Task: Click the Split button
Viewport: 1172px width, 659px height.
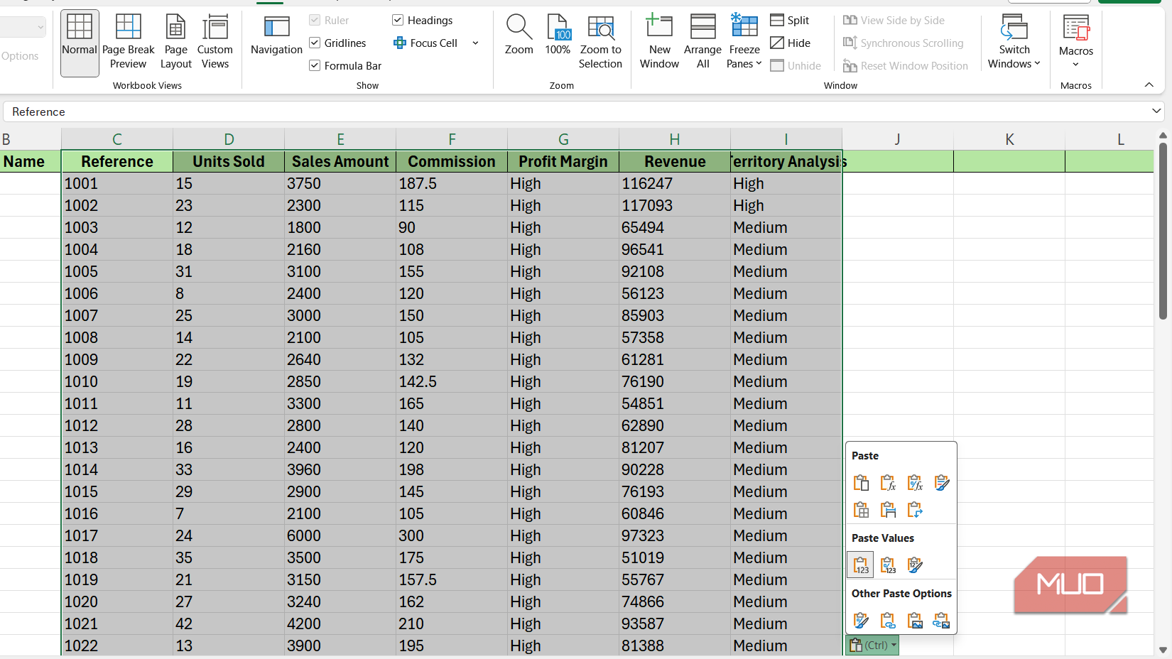Action: (790, 21)
